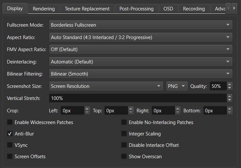This screenshot has height=168, width=241.
Task: Open the Texture Replacement tab
Action: pyautogui.click(x=87, y=9)
